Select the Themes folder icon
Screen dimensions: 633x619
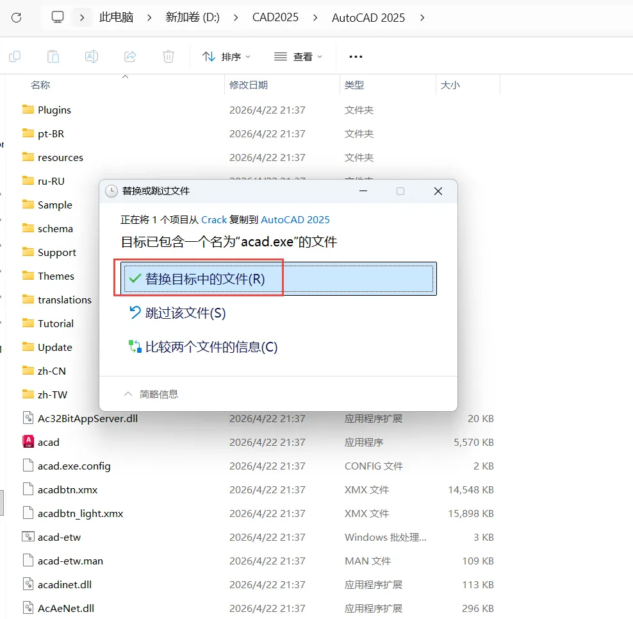pos(28,276)
